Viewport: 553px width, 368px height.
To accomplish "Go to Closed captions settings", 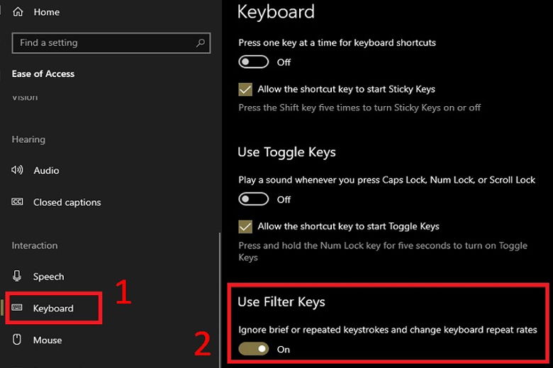I will (x=67, y=202).
